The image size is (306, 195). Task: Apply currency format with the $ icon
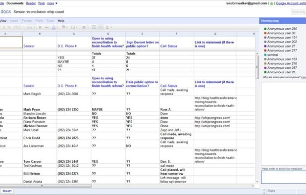tap(3, 27)
